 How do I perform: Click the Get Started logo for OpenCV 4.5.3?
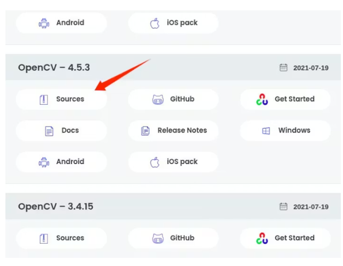[262, 100]
